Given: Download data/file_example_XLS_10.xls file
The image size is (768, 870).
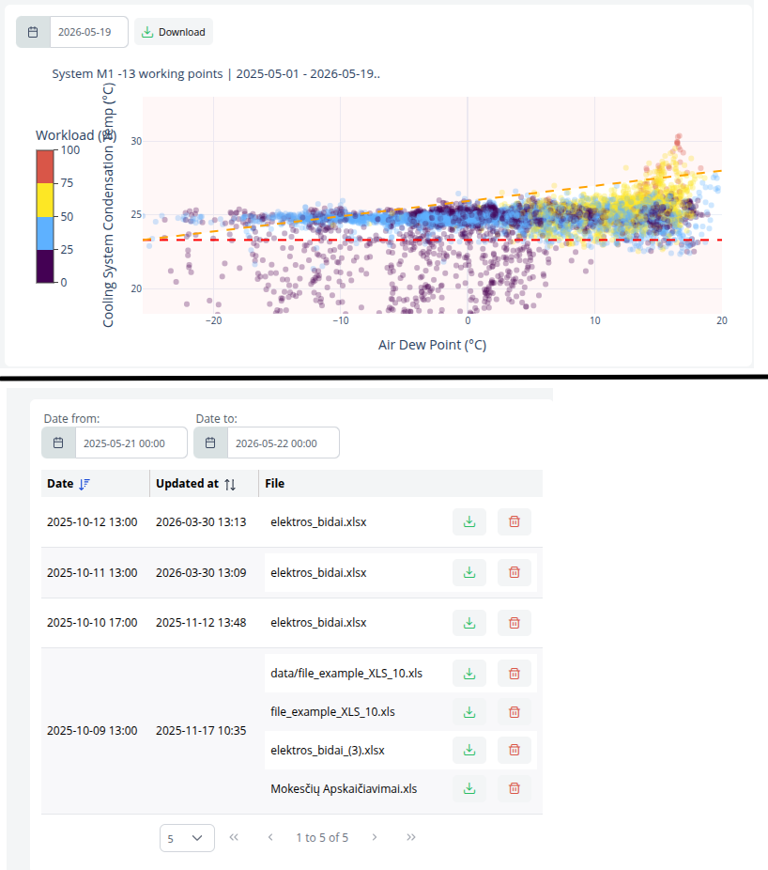Looking at the screenshot, I should click(x=469, y=673).
